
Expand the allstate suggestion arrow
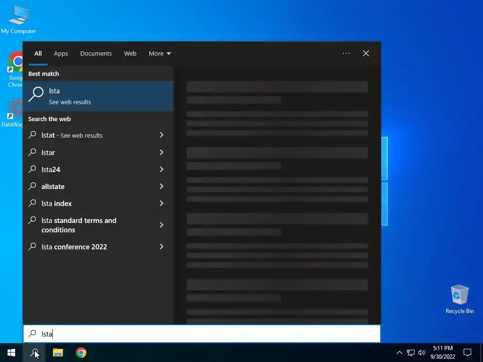161,186
